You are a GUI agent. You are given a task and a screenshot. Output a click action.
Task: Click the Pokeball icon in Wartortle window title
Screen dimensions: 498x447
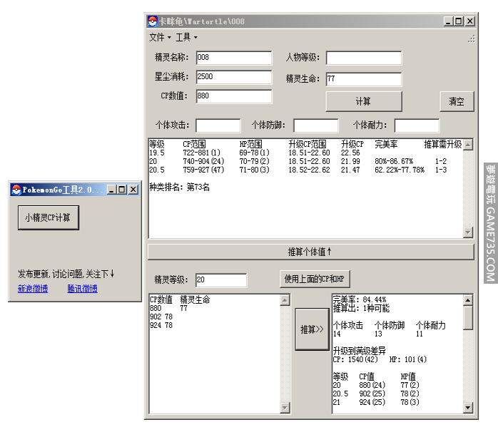pyautogui.click(x=152, y=21)
